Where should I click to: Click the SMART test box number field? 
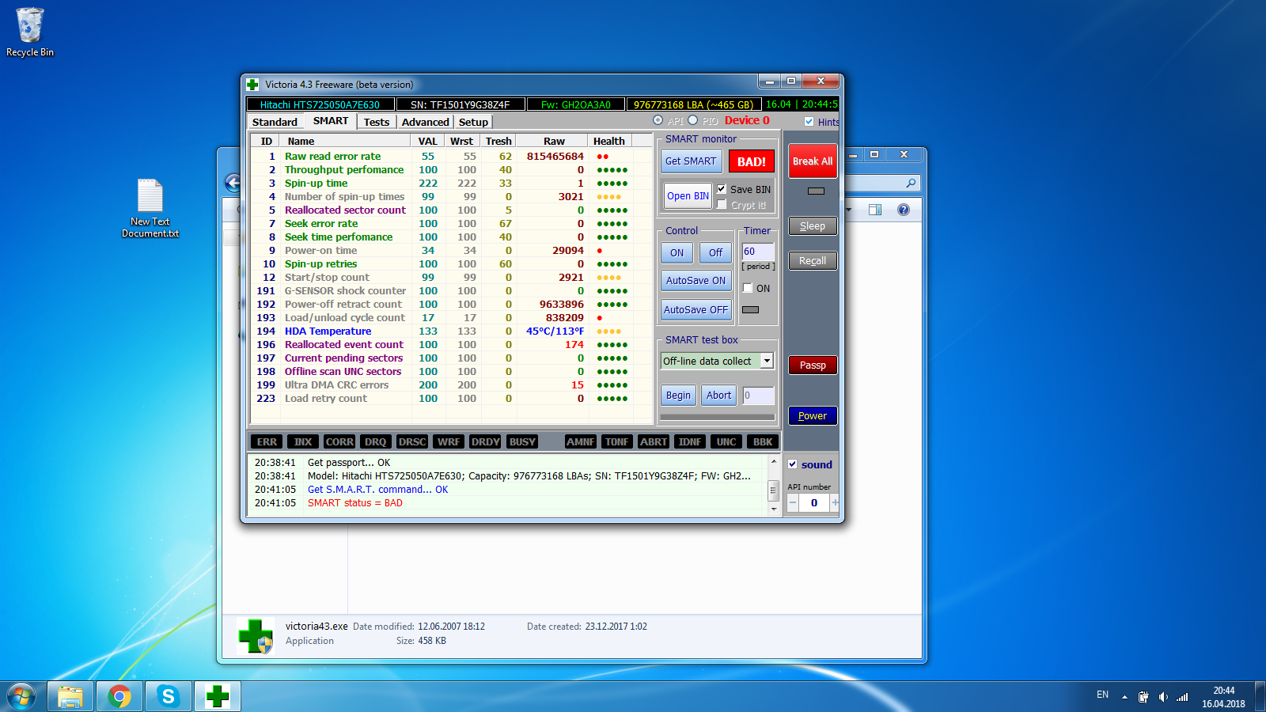(x=758, y=396)
